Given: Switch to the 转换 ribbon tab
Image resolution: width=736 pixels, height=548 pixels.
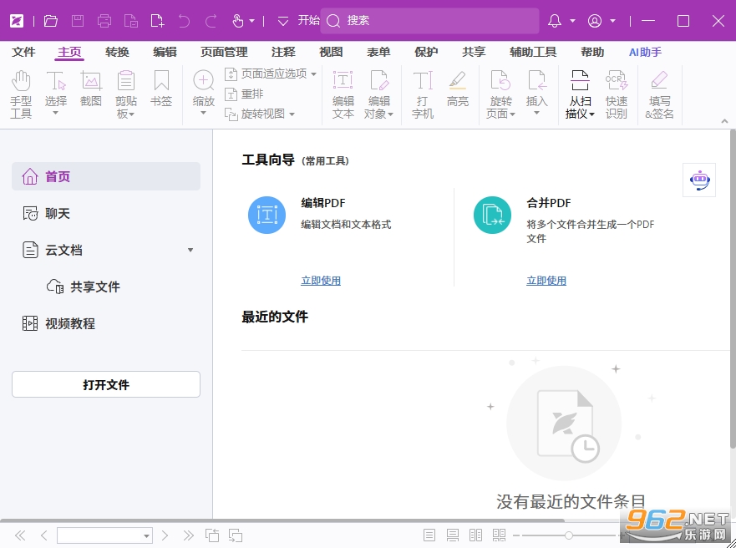Looking at the screenshot, I should point(117,52).
